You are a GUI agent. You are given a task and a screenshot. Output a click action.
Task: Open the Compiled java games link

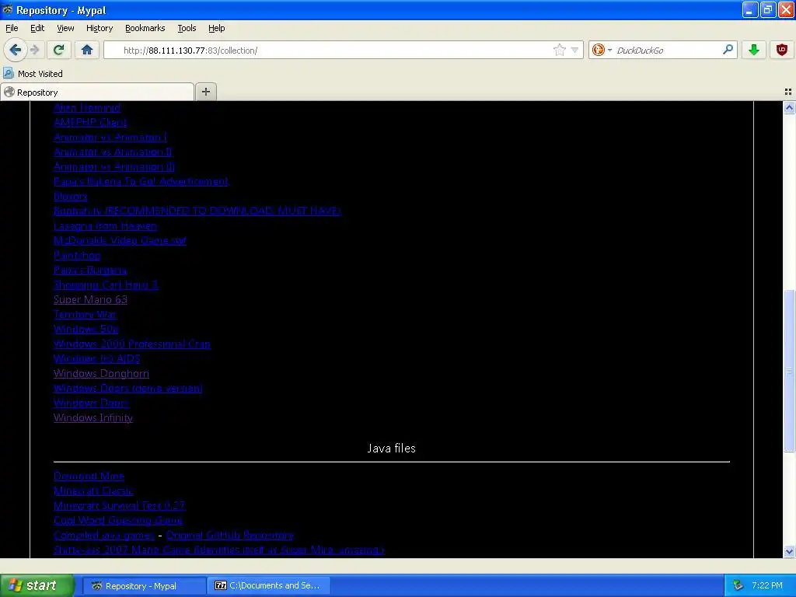click(104, 535)
